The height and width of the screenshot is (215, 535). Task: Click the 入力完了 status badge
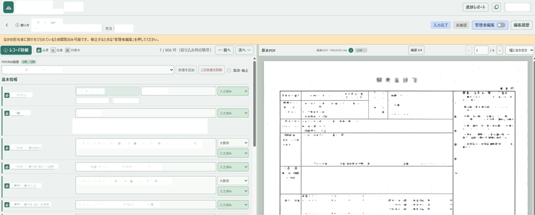pos(440,25)
